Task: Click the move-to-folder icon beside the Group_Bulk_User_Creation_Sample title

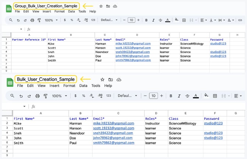Action: 108,6
